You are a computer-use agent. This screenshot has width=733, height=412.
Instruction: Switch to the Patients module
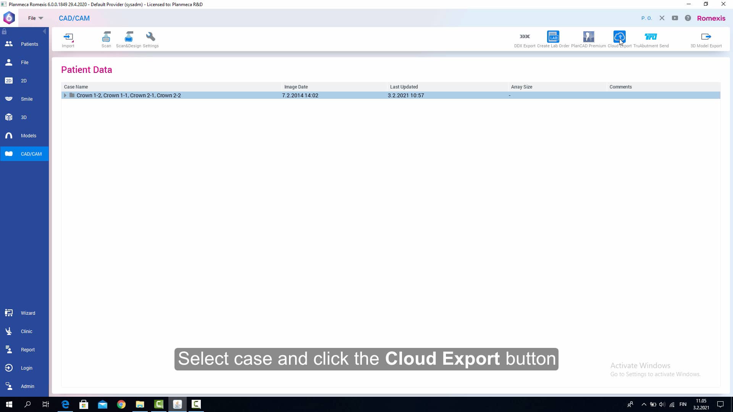24,44
